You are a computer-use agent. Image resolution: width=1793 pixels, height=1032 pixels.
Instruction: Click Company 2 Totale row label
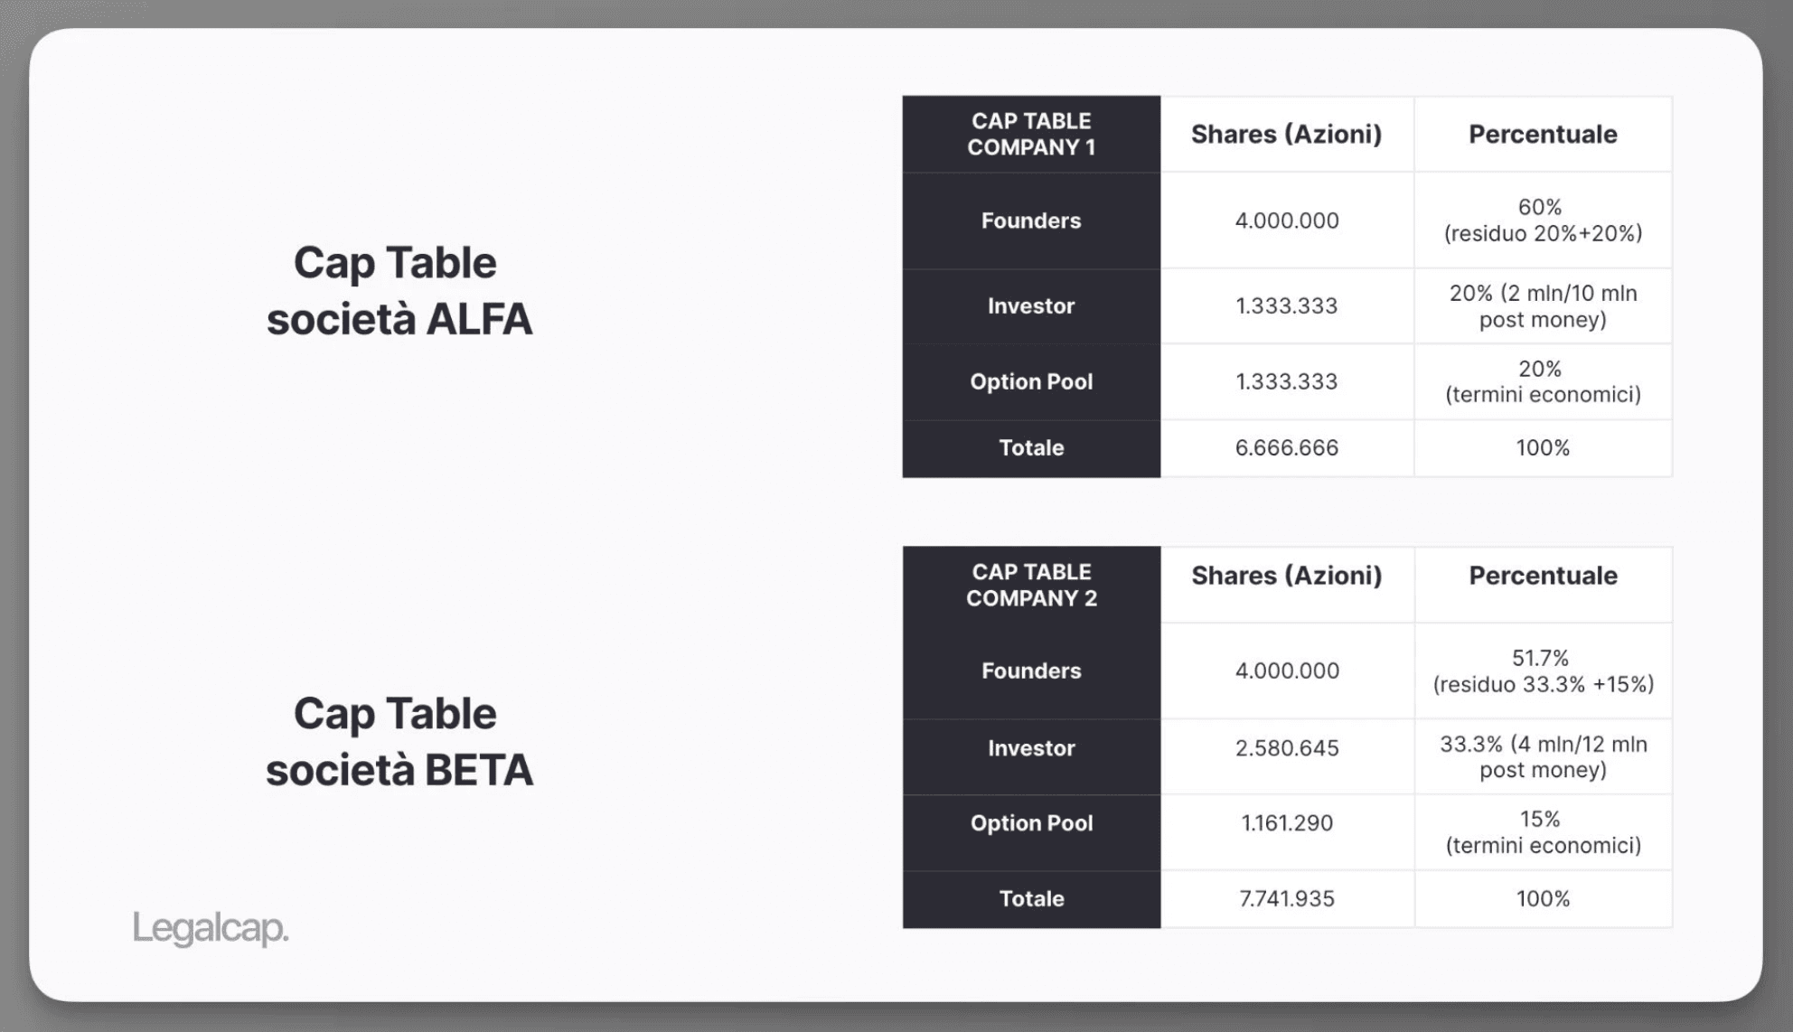tap(1030, 898)
